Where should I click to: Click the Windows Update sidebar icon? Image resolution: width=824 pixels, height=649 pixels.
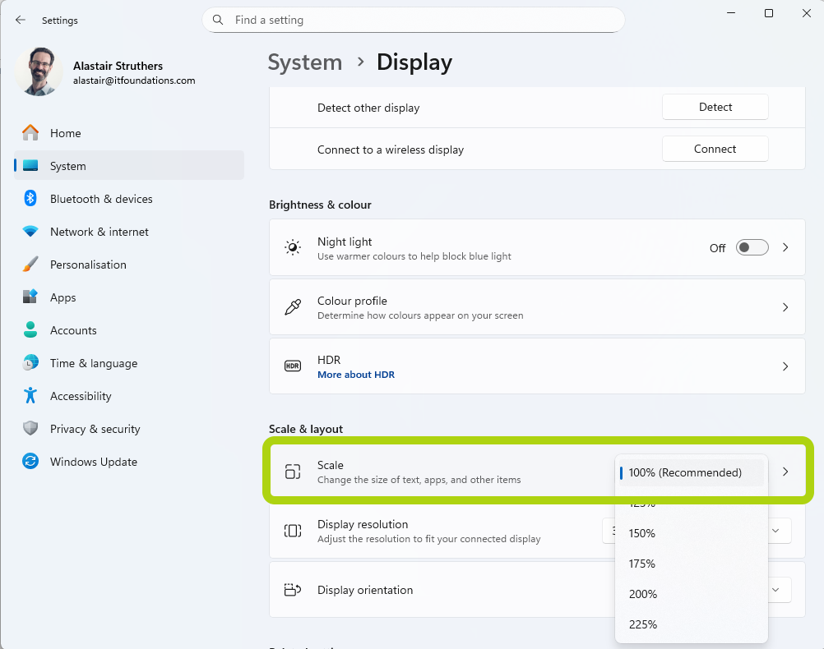[x=30, y=462]
